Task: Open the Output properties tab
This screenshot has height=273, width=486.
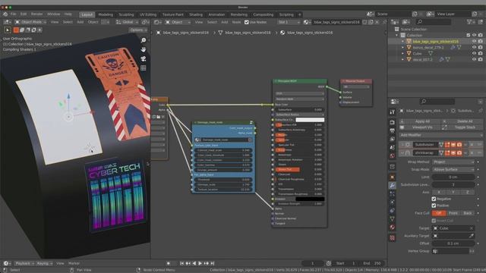Action: click(392, 131)
